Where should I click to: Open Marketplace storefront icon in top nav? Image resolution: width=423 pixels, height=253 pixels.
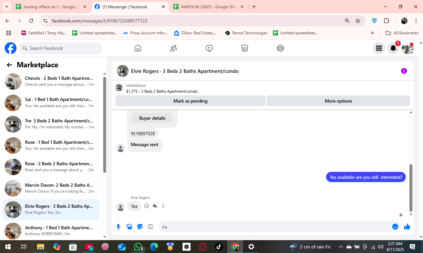coord(244,48)
